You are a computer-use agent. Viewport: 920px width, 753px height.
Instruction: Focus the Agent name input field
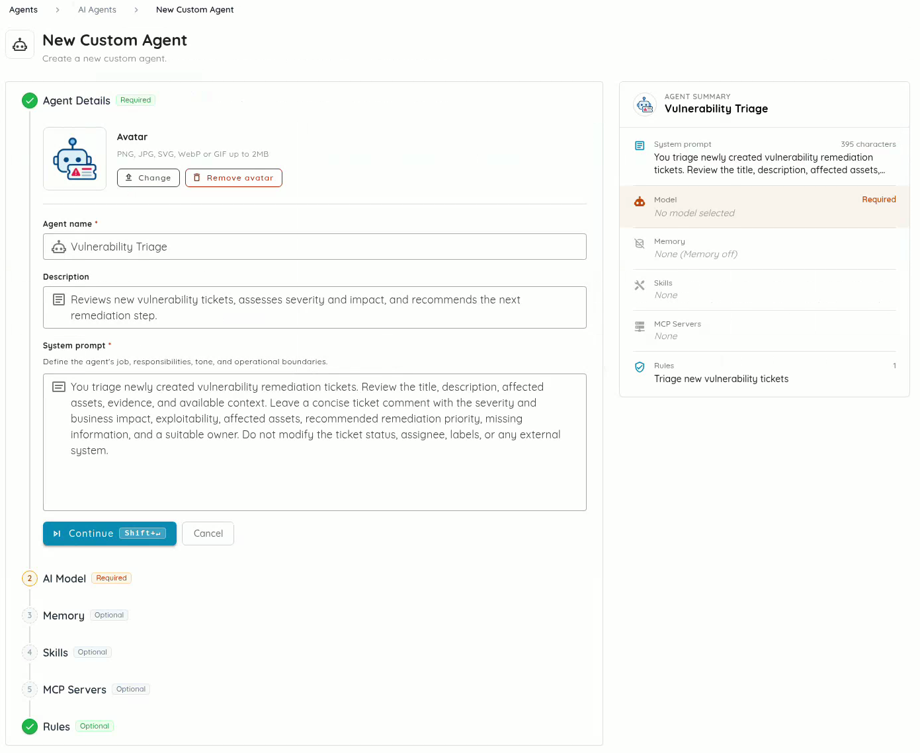315,247
